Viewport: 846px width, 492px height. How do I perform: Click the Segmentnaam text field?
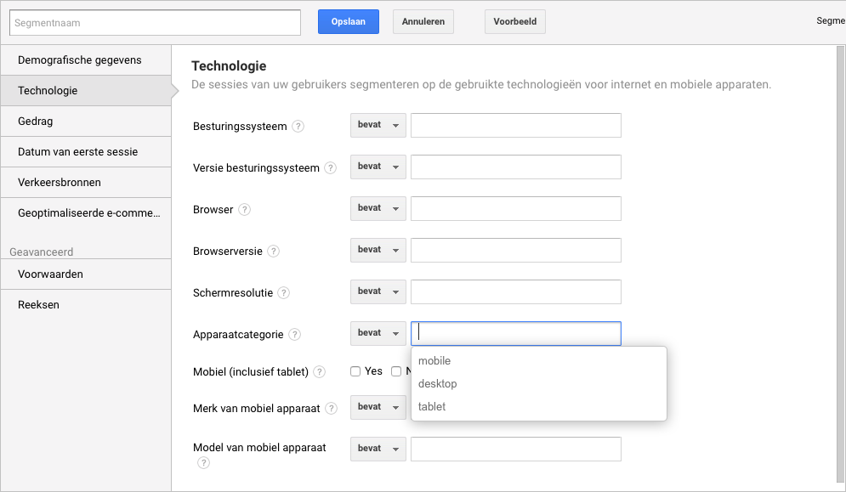pos(155,23)
